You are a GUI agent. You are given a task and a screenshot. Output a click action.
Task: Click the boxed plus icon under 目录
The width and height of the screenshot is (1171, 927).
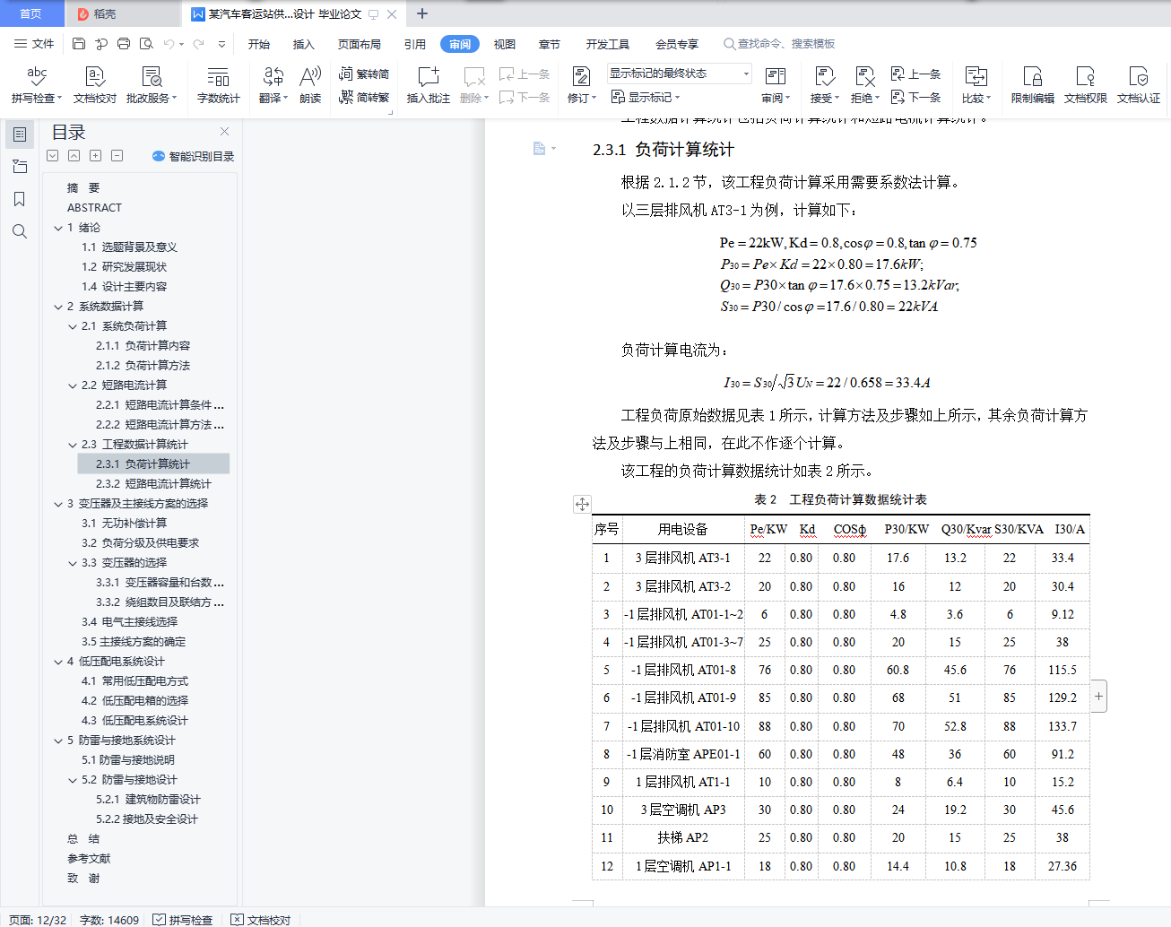96,156
